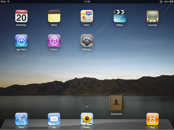174x130 pixels.
Task: Tap the Spotlight search page indicator
Action: pos(84,106)
